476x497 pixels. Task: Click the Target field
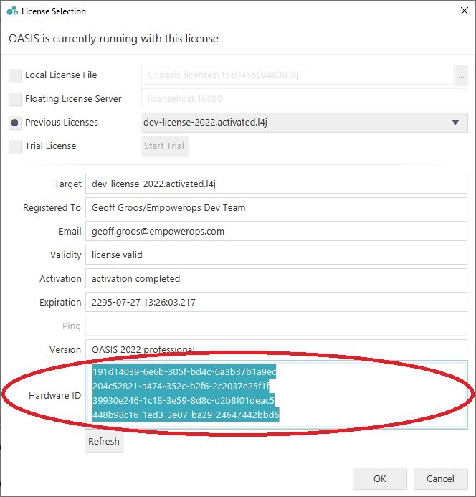[x=276, y=184]
